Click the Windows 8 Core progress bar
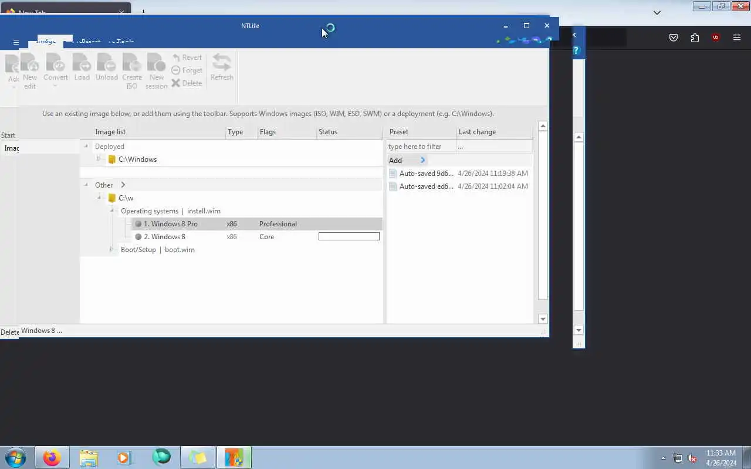This screenshot has width=751, height=469. pyautogui.click(x=349, y=236)
